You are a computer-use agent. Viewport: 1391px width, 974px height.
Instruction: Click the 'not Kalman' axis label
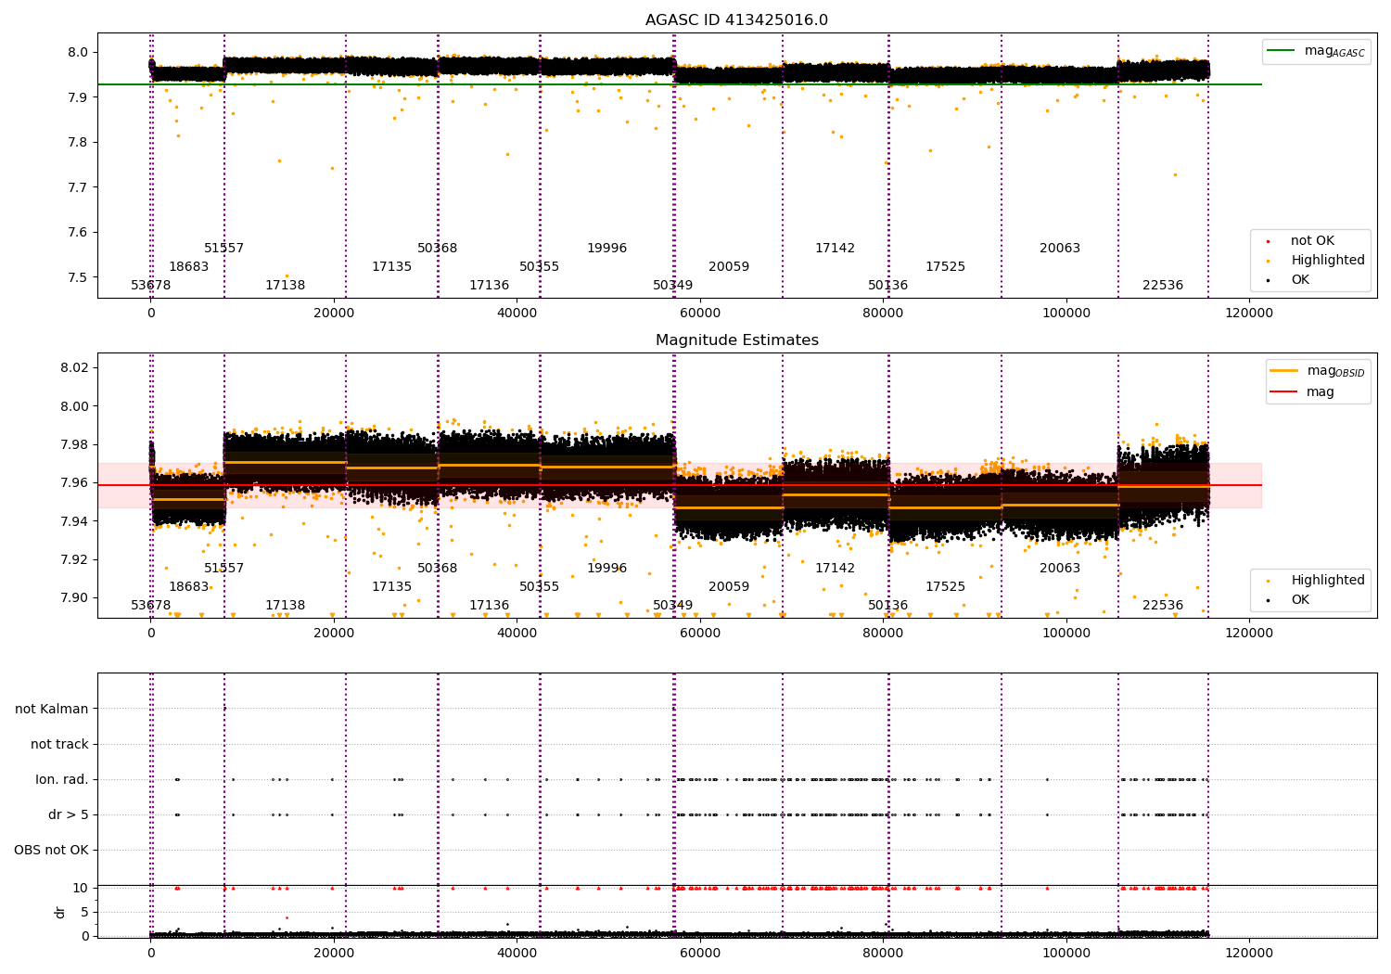tap(52, 709)
